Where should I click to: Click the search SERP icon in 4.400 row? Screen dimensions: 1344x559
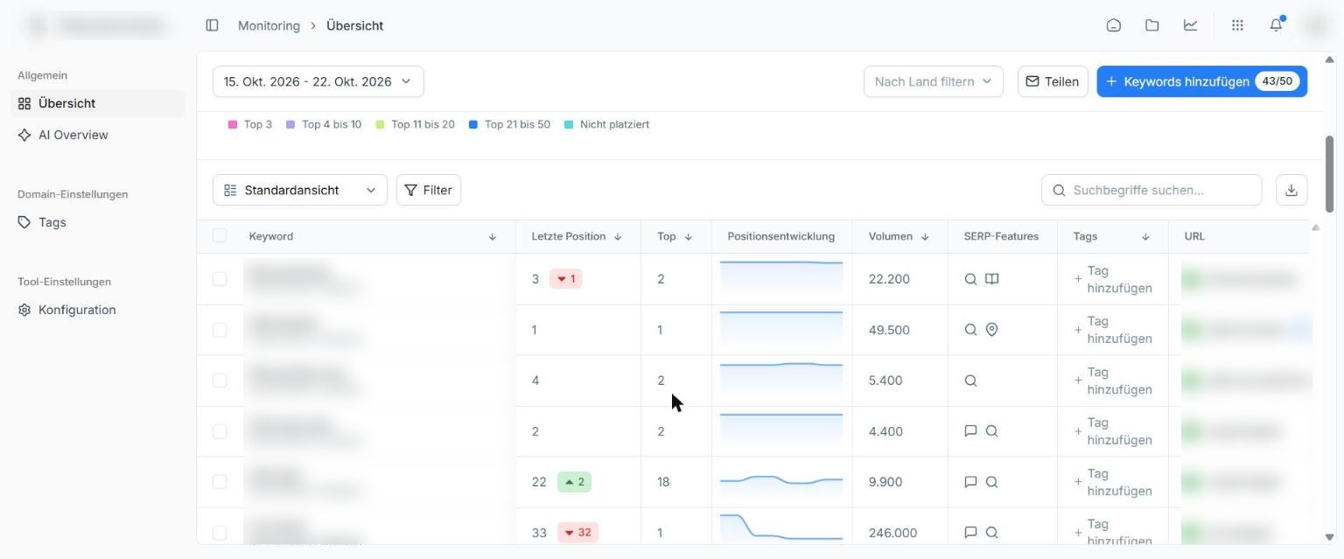pos(991,431)
